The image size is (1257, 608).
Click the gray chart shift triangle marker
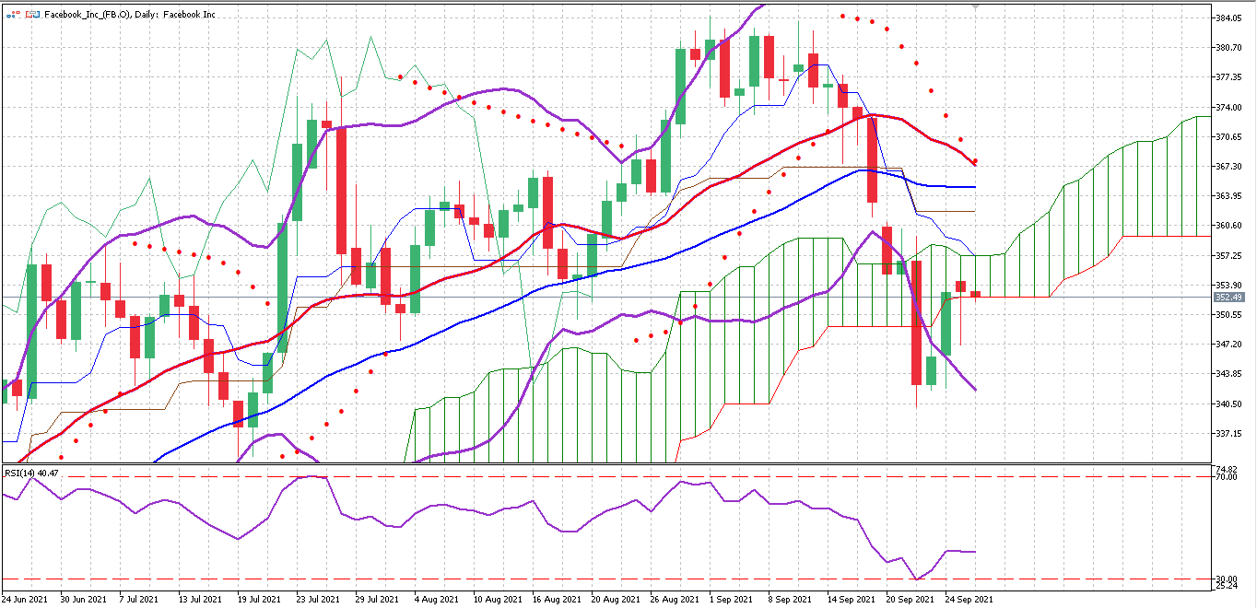(975, 6)
